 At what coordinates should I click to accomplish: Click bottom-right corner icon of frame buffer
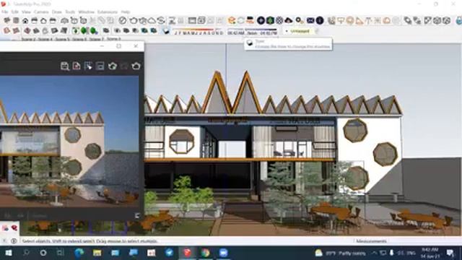(137, 216)
